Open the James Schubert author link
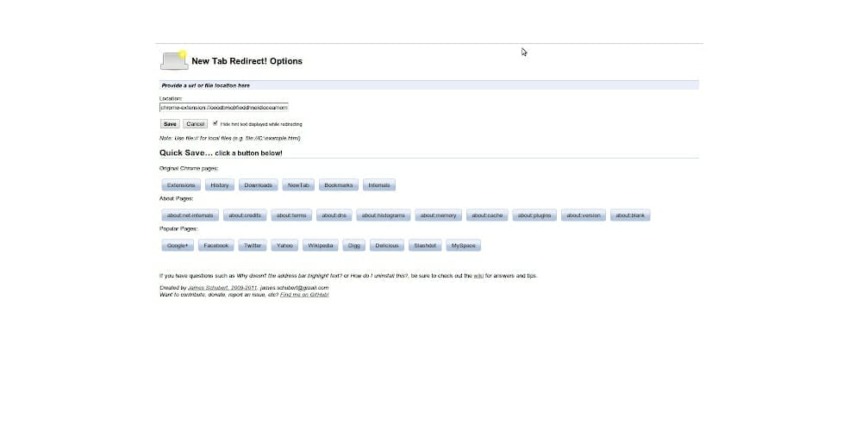Viewport: 862px width, 431px height. (x=222, y=288)
